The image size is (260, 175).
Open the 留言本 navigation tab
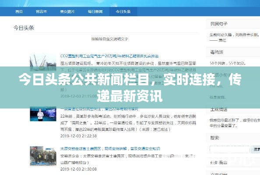(41, 11)
